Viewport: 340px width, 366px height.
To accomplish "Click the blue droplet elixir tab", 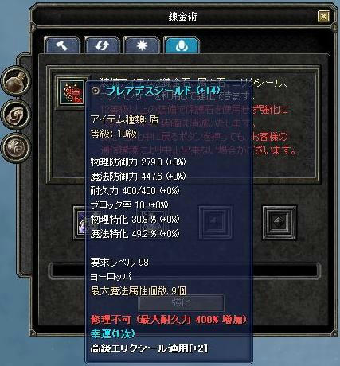I will pos(182,45).
